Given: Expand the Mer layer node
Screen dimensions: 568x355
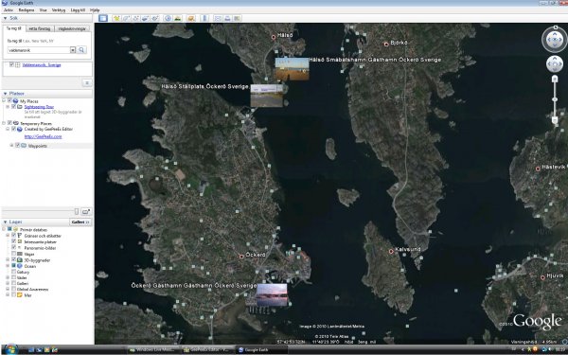Looking at the screenshot, I should click(x=8, y=294).
